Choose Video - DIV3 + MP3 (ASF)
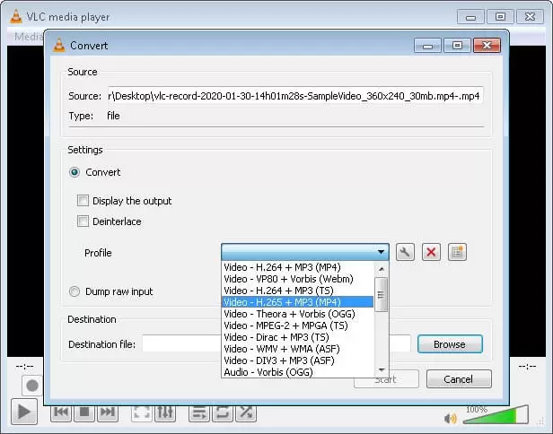The height and width of the screenshot is (434, 553). (x=297, y=360)
